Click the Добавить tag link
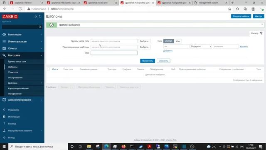The width and height of the screenshot is (266, 150). (x=168, y=51)
